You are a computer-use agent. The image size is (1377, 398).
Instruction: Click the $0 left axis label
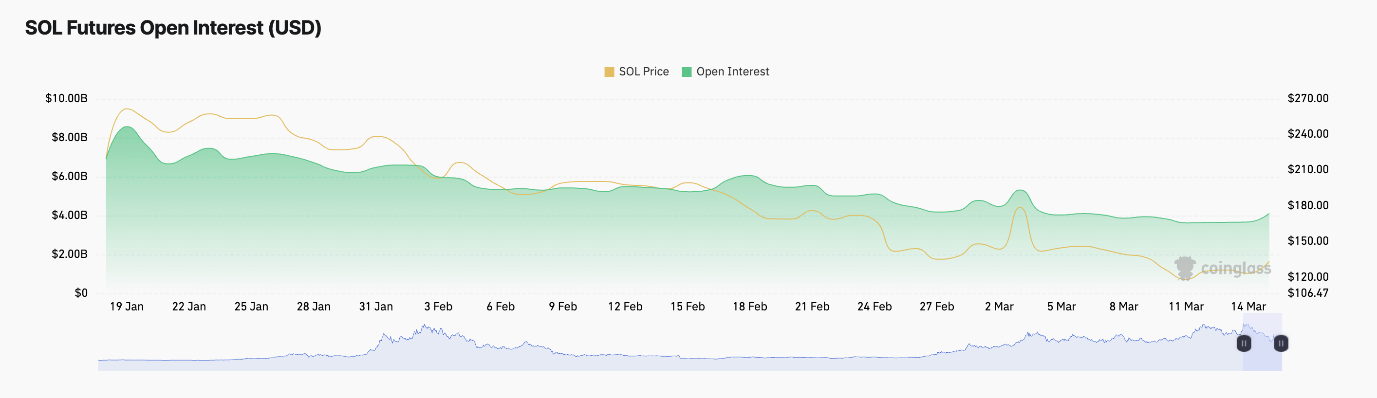pos(81,293)
